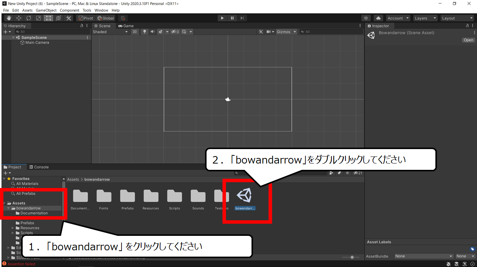Toggle grid snapping icon
This screenshot has height=267, width=477.
(x=123, y=18)
